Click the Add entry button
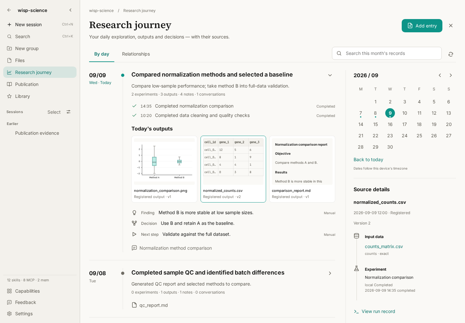This screenshot has height=323, width=465. [x=422, y=26]
